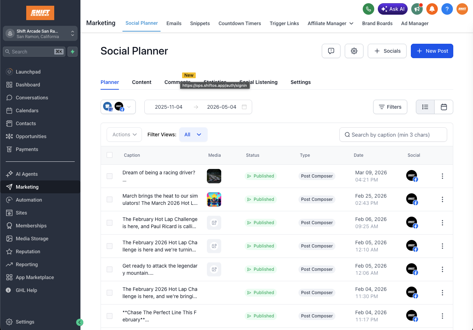Screen dimensions: 473x330
Task: Open the Social Planner settings gear
Action: pos(354,51)
